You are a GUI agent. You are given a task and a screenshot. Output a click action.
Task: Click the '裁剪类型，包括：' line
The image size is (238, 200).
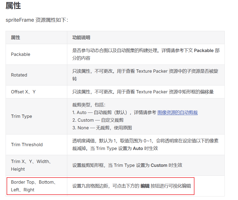[x=89, y=105]
